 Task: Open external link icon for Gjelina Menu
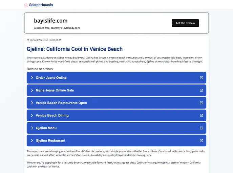(202, 128)
